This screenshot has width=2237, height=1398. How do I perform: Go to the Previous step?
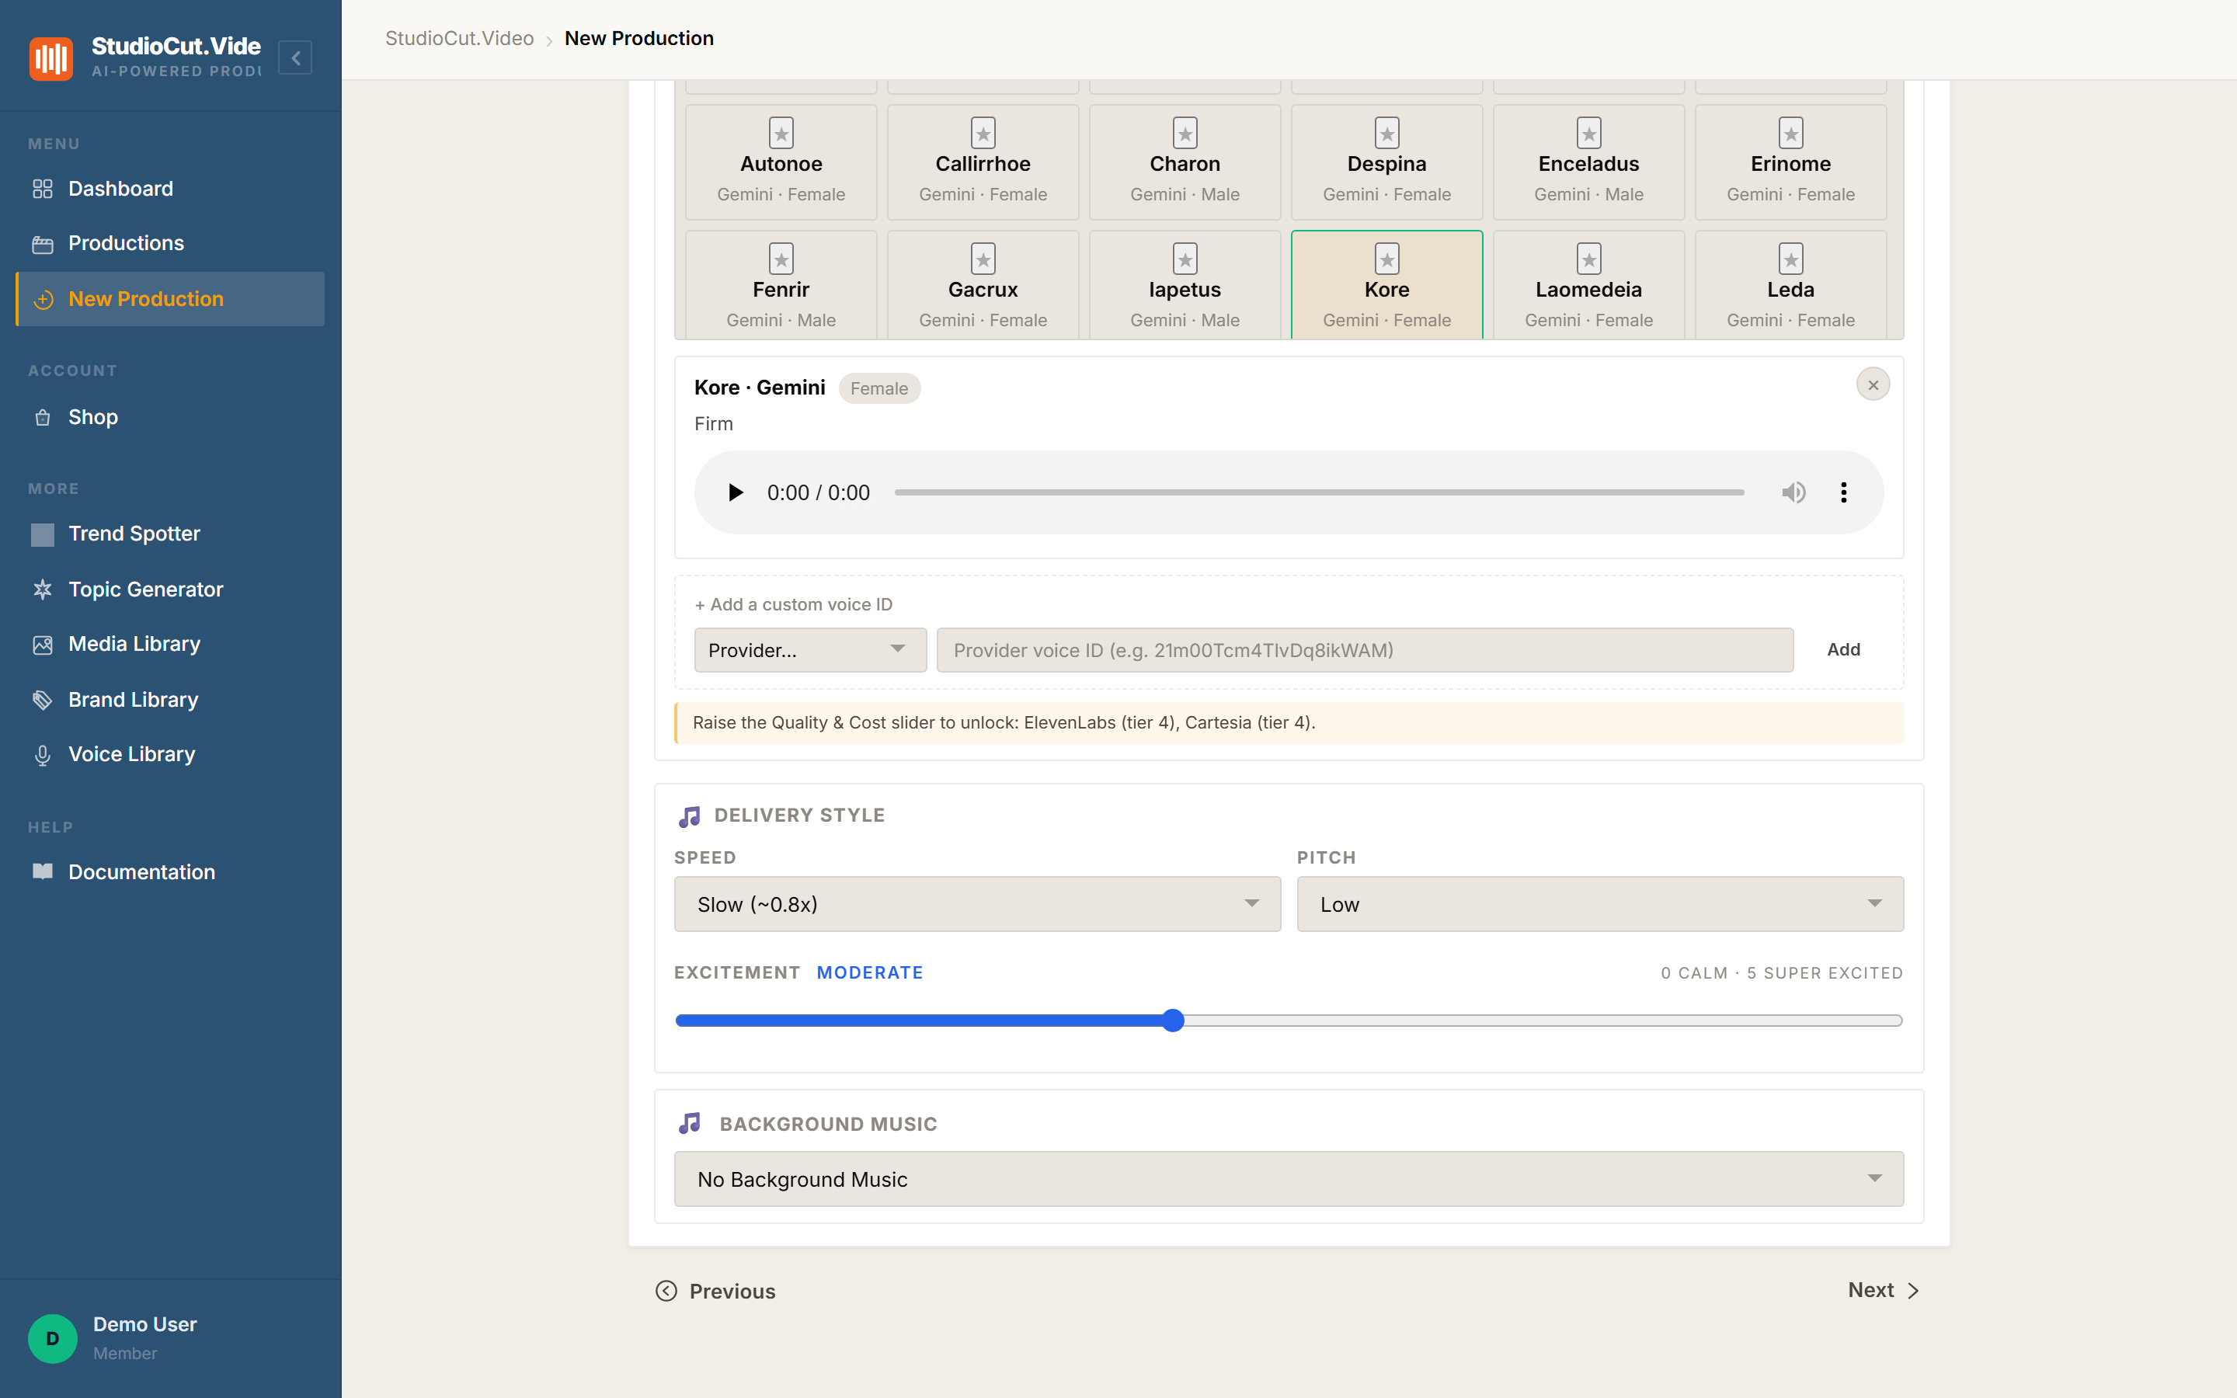(x=715, y=1291)
